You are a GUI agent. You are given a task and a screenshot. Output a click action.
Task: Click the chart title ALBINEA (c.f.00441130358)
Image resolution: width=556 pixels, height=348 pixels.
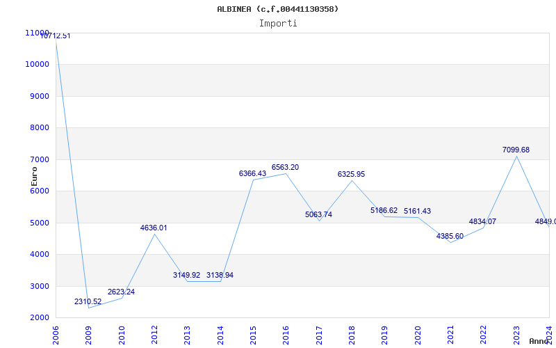(277, 9)
